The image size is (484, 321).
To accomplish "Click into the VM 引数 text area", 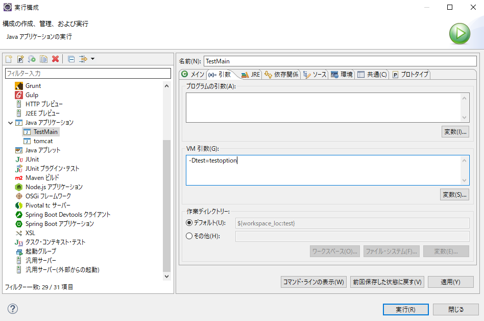I will pos(323,170).
